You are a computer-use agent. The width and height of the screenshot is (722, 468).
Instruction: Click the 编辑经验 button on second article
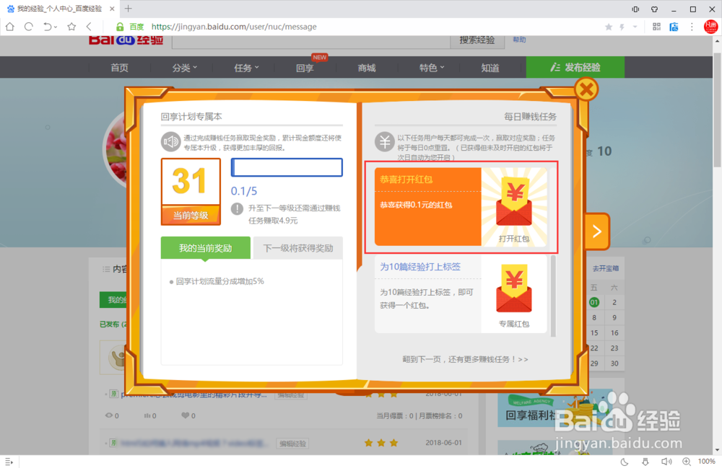292,443
